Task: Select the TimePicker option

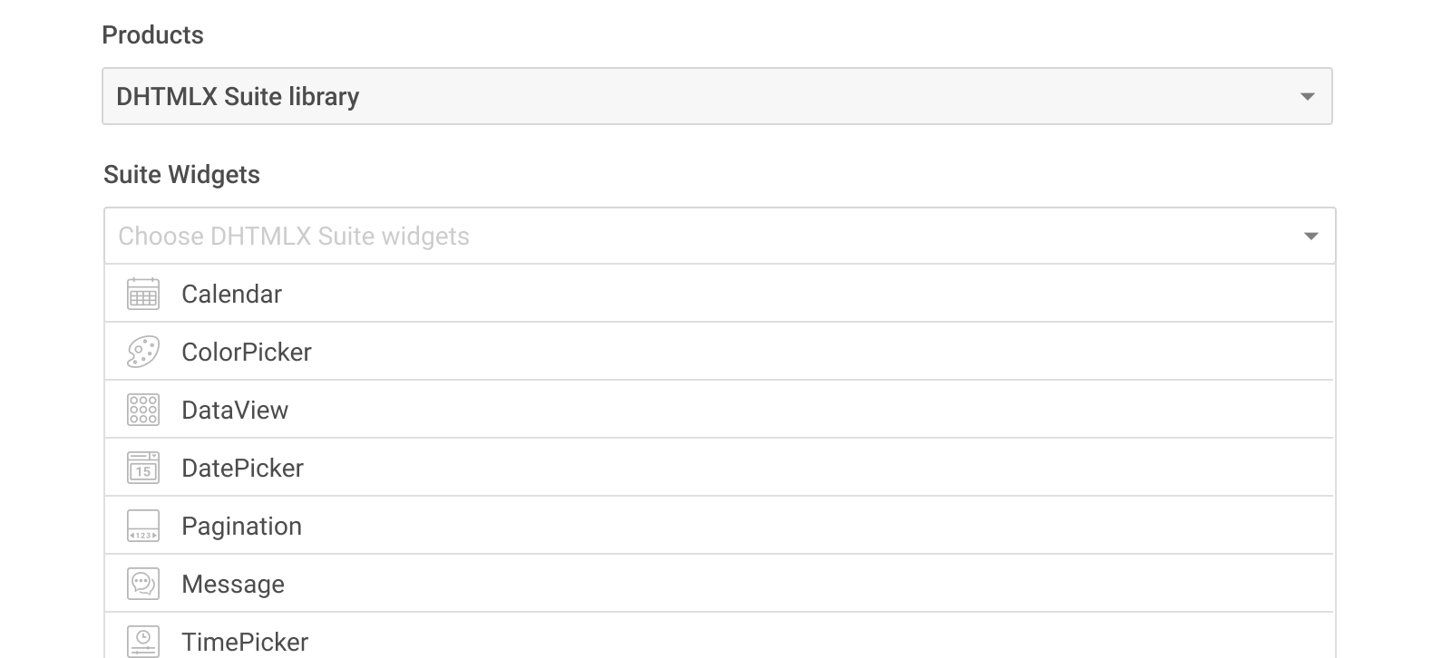Action: click(x=245, y=642)
